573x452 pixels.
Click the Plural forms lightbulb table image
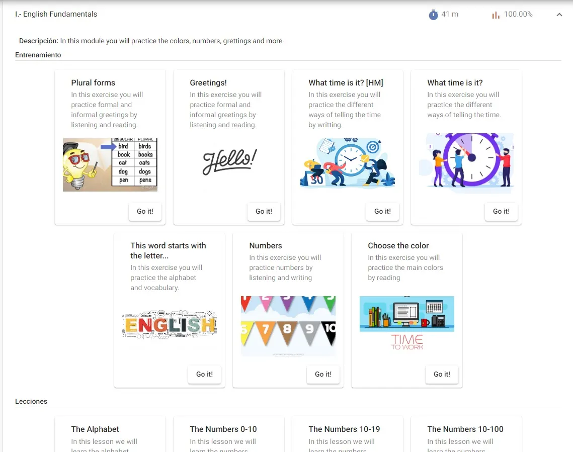pos(110,164)
